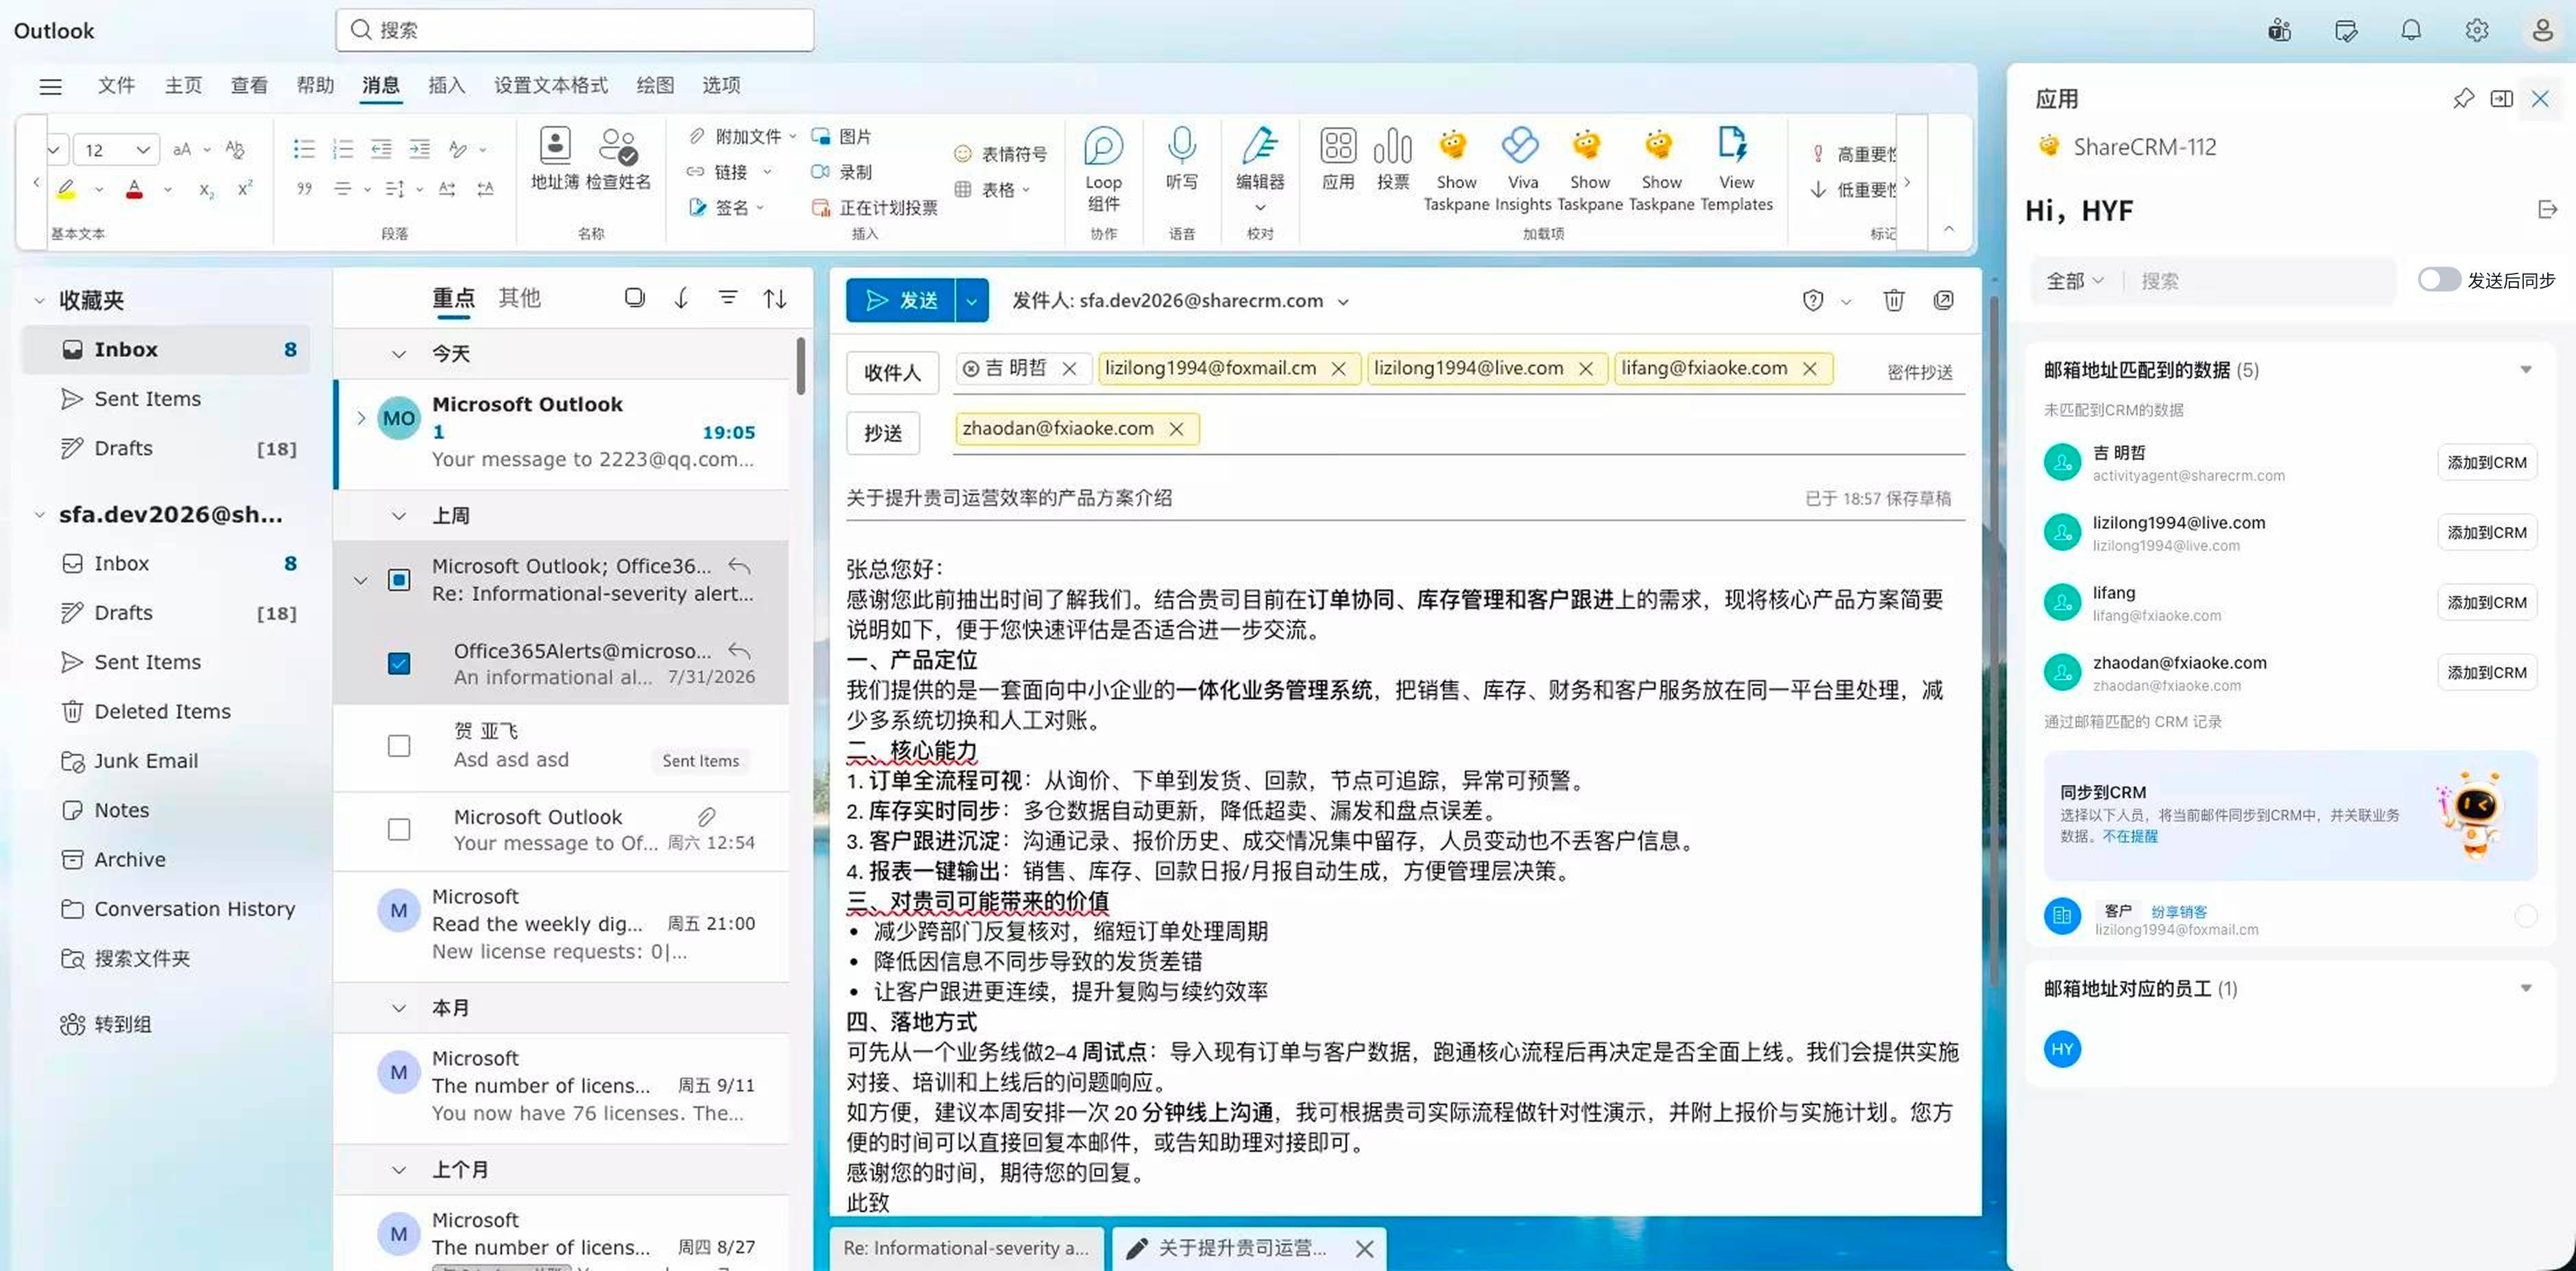Pop out the compose window

1943,300
